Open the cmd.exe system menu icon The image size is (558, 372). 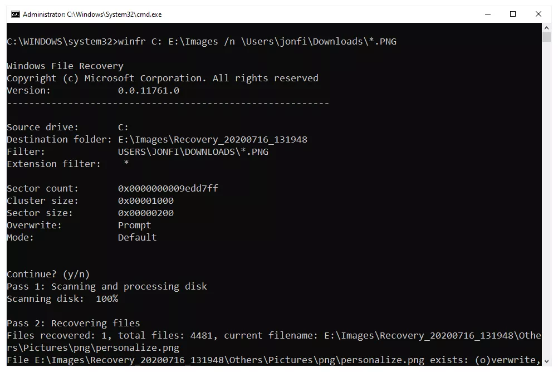(x=15, y=14)
